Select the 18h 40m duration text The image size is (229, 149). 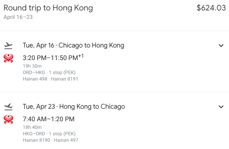32,127
